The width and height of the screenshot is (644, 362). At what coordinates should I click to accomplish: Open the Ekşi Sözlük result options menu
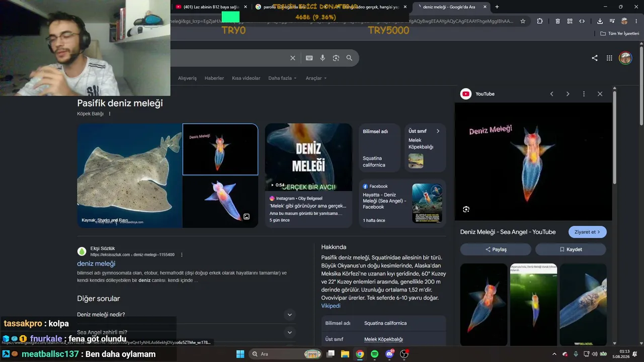pyautogui.click(x=182, y=255)
